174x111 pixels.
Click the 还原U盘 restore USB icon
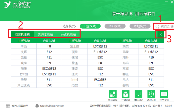tap(151, 94)
